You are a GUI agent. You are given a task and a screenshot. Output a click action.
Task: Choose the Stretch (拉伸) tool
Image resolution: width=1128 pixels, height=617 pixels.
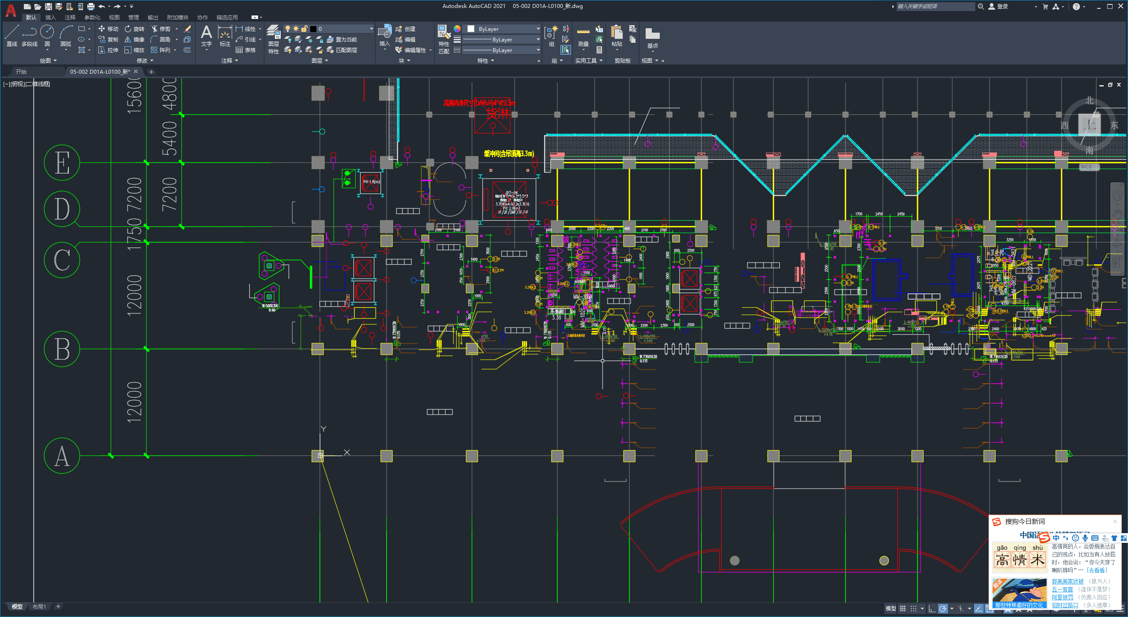point(108,50)
